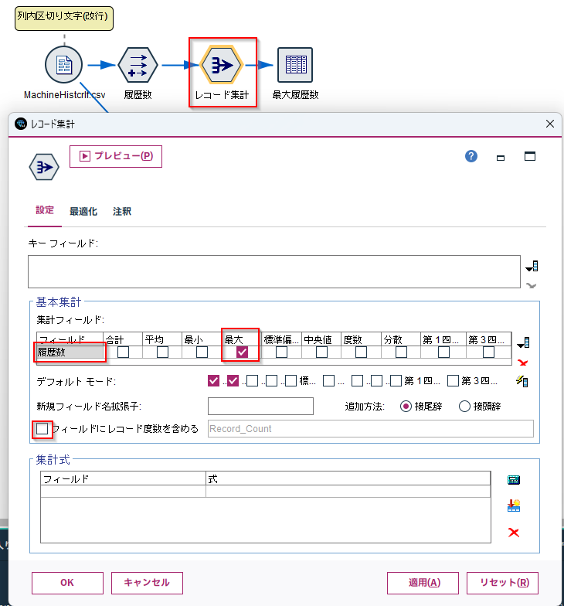Check 分散 for the 履歴数 field
Viewport: 564px width, 606px height.
[x=402, y=352]
